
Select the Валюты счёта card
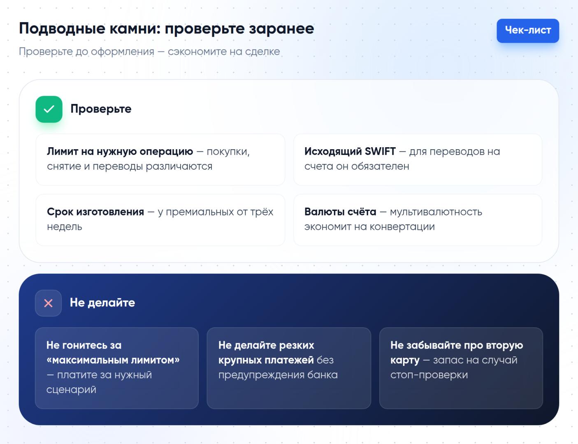(418, 220)
